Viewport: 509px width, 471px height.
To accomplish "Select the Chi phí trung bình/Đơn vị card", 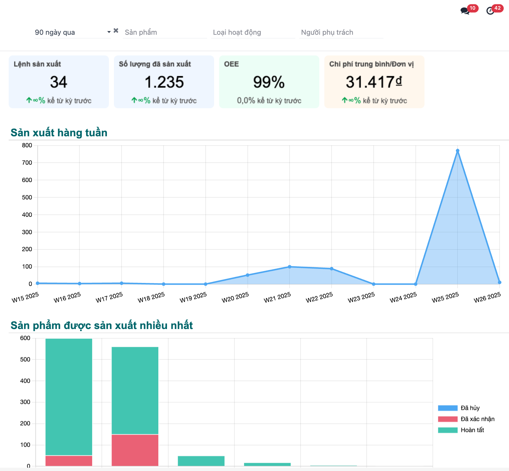I will 374,82.
